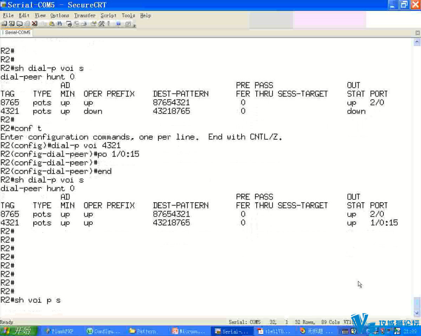Click the Quick Connect toolbar icon
The width and height of the screenshot is (421, 336).
pos(12,24)
